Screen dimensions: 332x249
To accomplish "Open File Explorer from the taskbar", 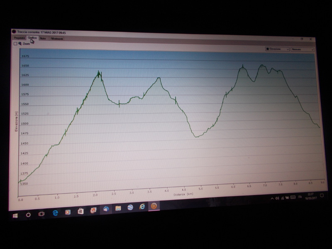I will (x=118, y=208).
